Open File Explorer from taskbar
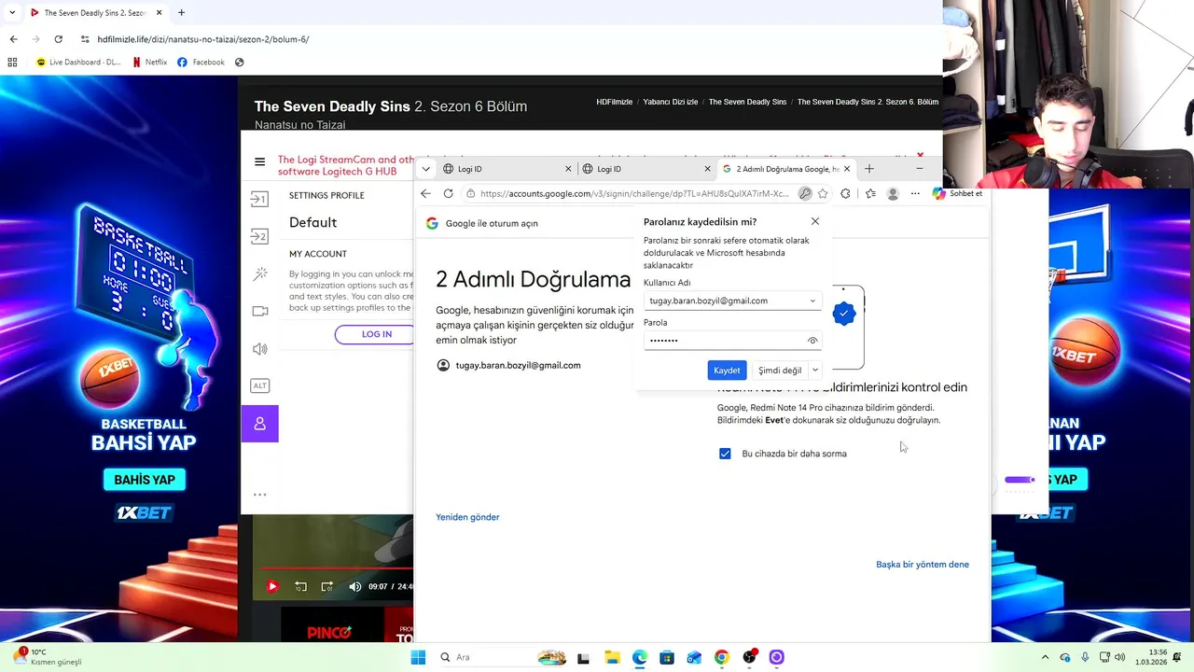The height and width of the screenshot is (672, 1194). click(x=612, y=658)
